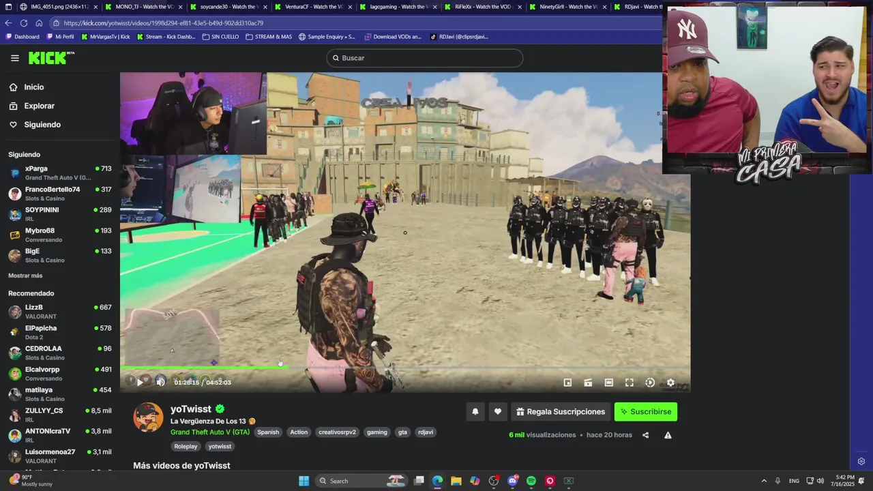873x491 pixels.
Task: Switch to MONO_TJ browser tab
Action: 144,7
